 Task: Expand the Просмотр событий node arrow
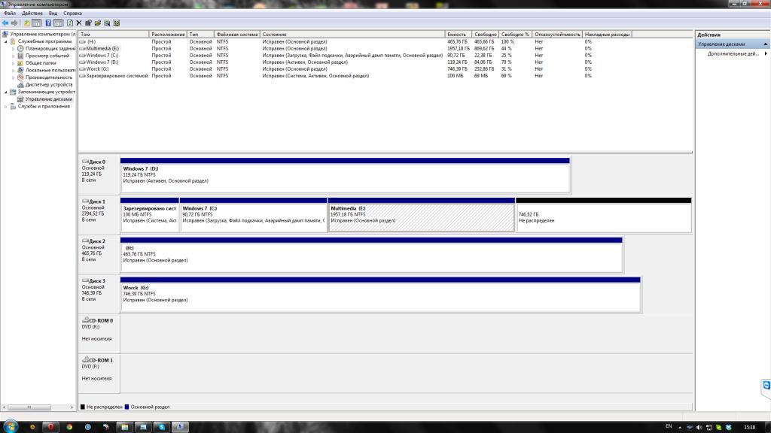[x=14, y=56]
